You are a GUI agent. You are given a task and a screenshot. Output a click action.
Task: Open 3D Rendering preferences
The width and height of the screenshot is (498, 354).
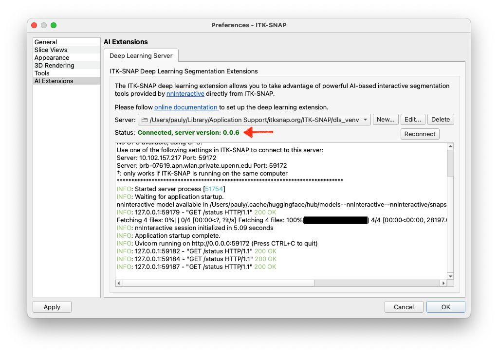[x=66, y=65]
